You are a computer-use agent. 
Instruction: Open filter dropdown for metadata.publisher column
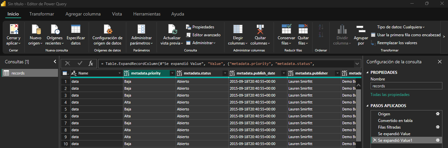(337, 73)
